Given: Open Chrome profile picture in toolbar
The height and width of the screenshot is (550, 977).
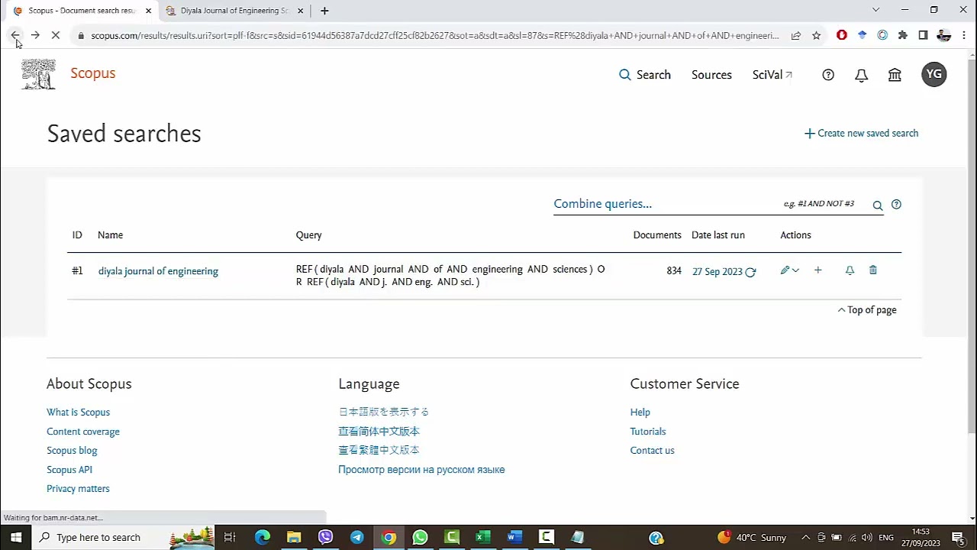Looking at the screenshot, I should pyautogui.click(x=943, y=35).
